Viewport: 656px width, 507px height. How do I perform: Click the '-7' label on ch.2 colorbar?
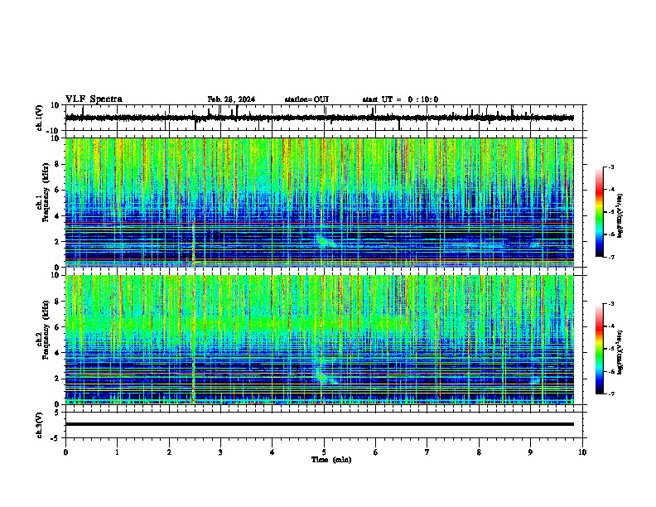[x=611, y=394]
